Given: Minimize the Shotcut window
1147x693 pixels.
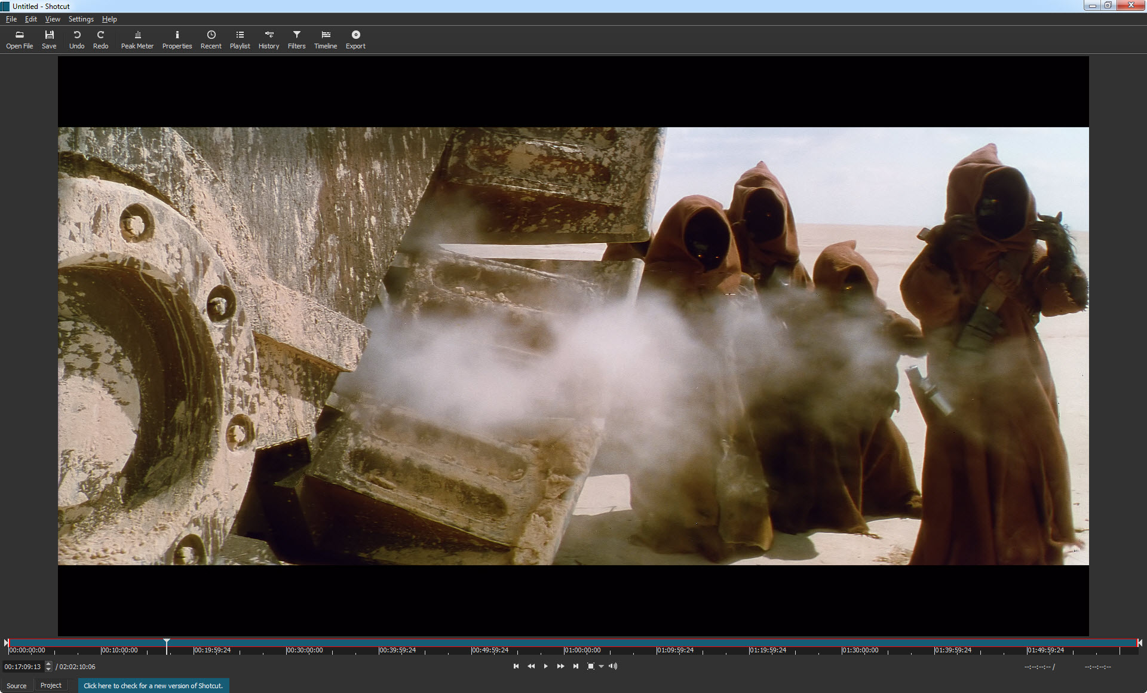Looking at the screenshot, I should (1092, 5).
